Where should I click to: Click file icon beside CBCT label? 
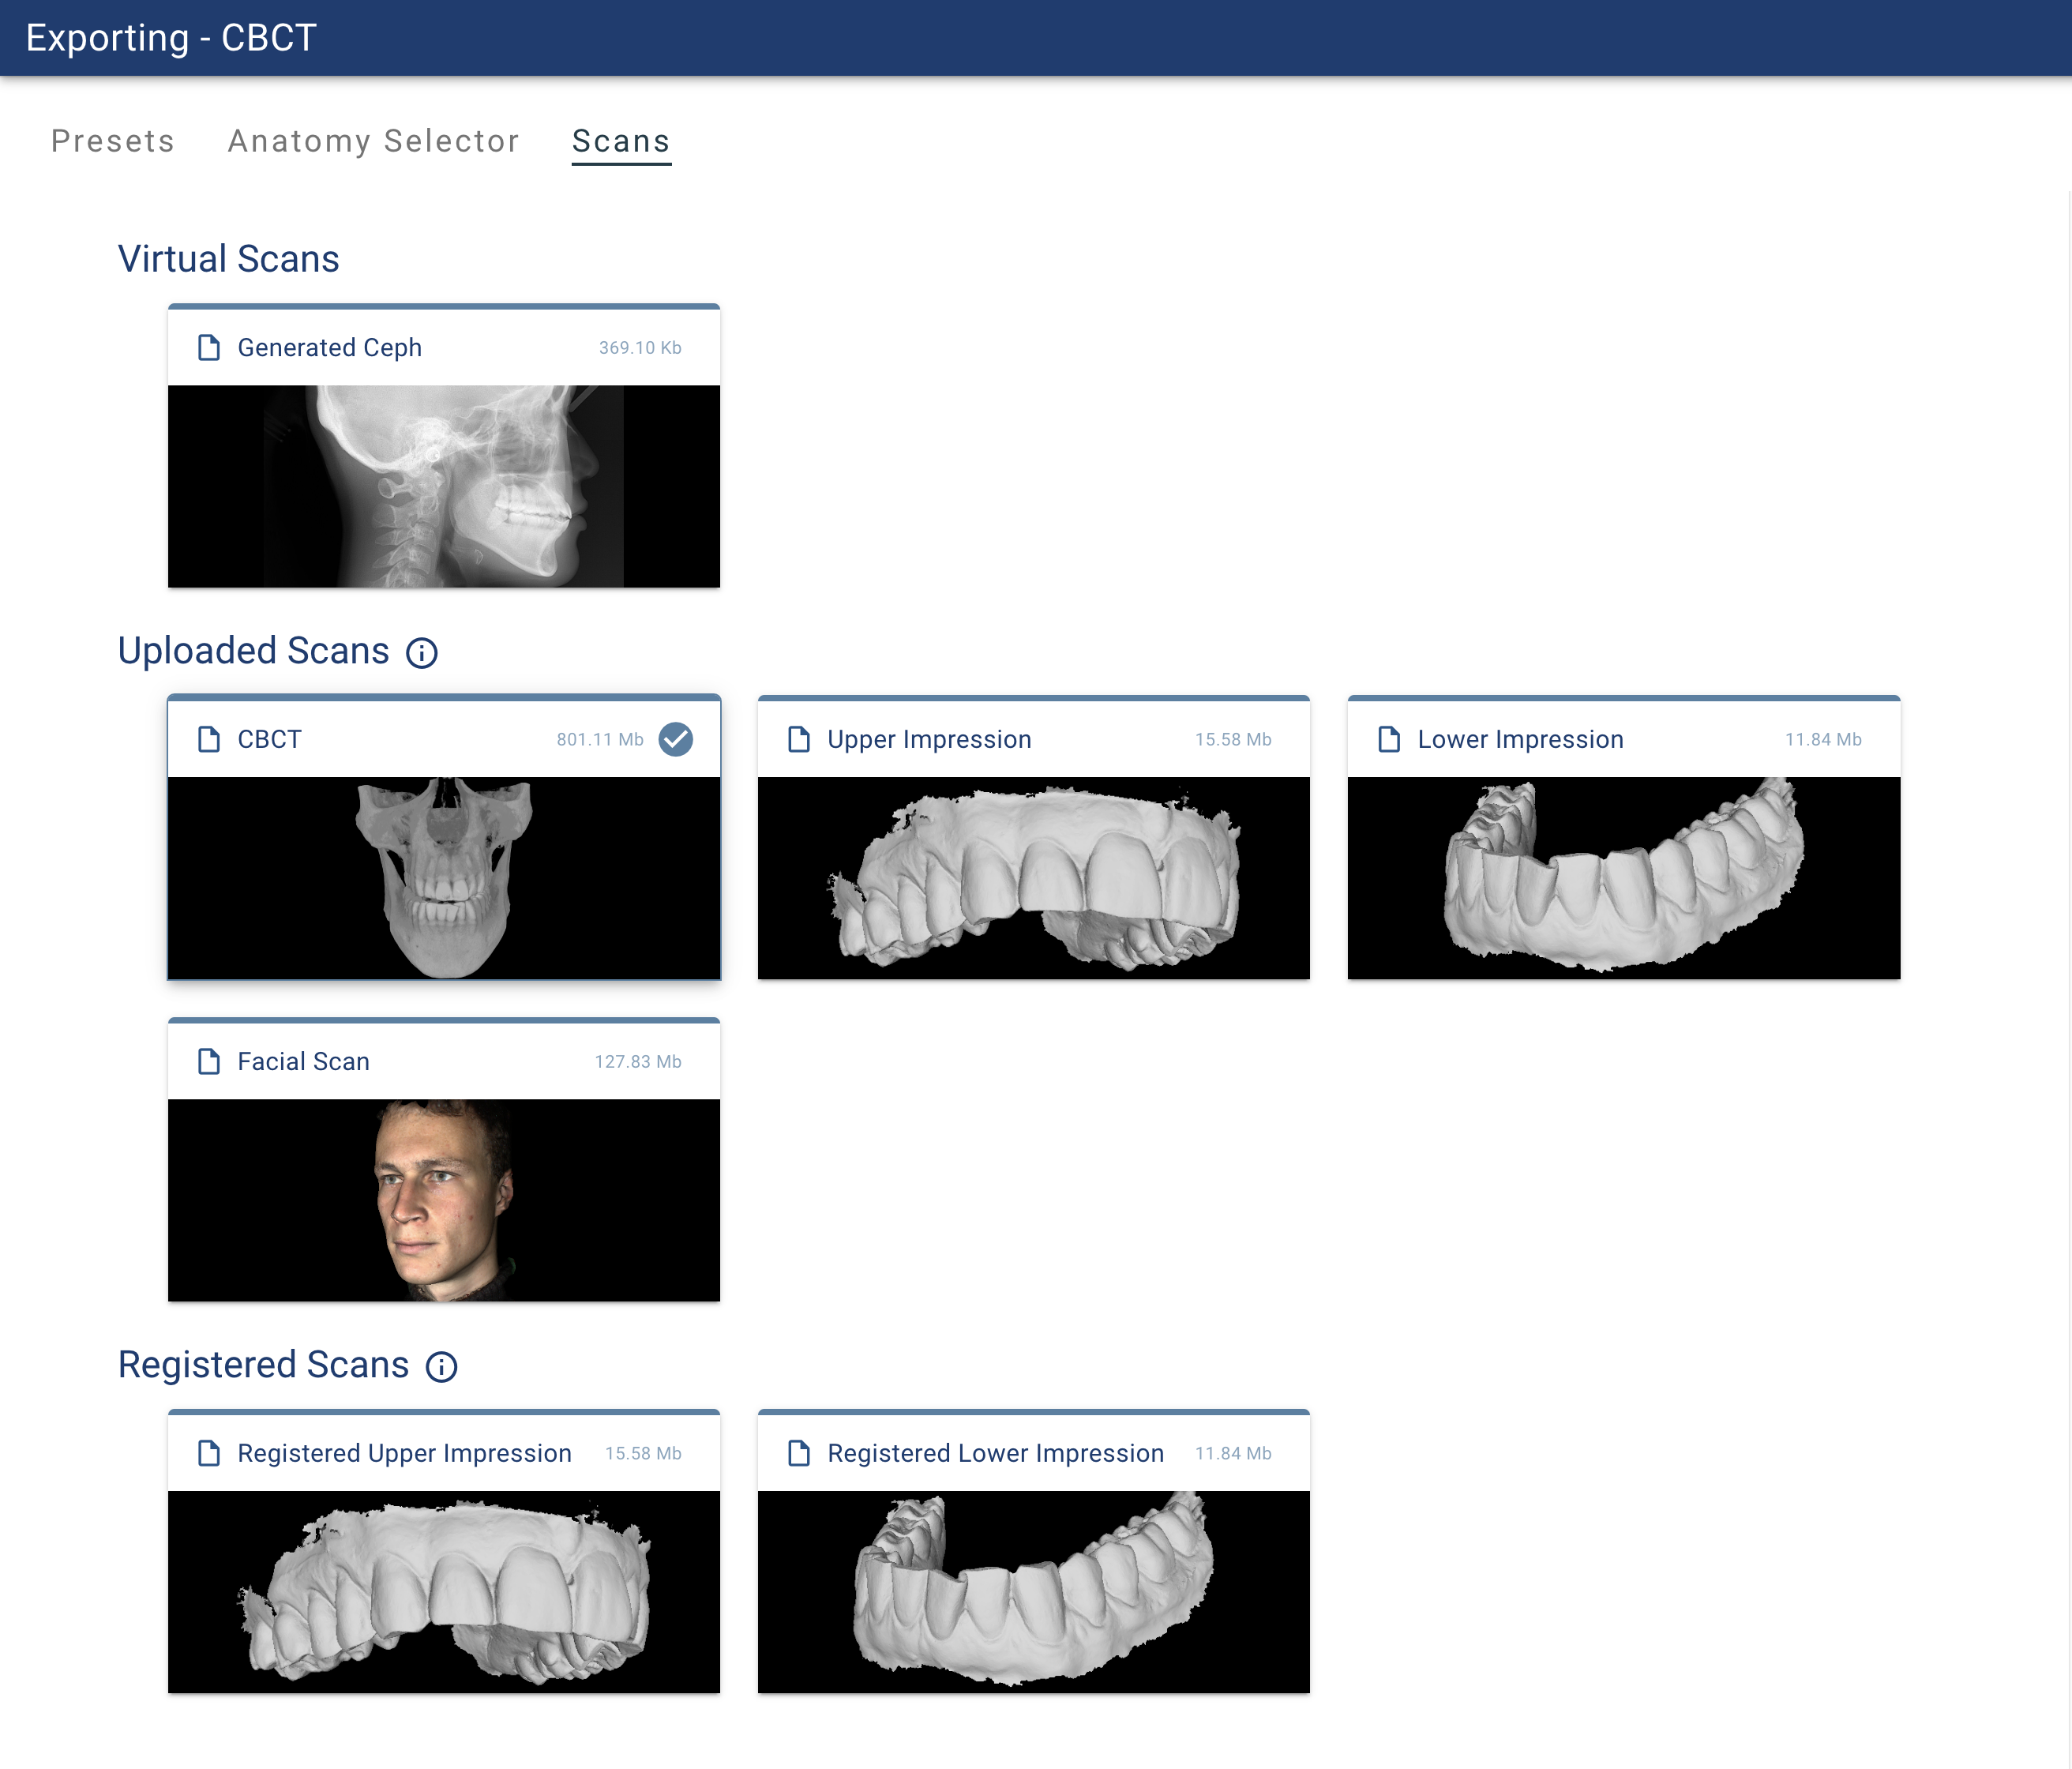pyautogui.click(x=209, y=740)
